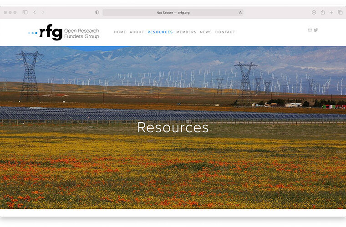Show downloads via the download icon
346x227 pixels.
click(x=314, y=12)
